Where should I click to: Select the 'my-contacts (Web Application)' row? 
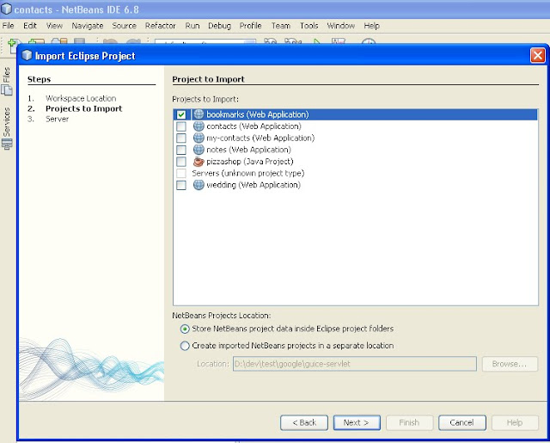click(355, 138)
